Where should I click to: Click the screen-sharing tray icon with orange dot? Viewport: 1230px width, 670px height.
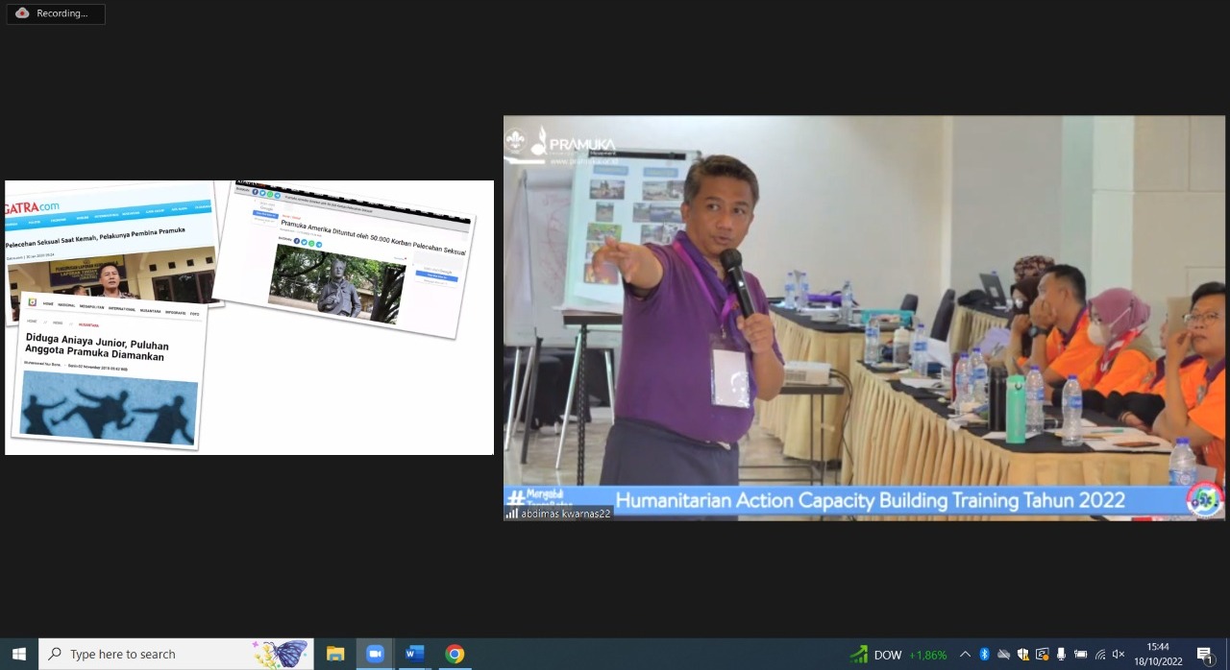[1042, 655]
